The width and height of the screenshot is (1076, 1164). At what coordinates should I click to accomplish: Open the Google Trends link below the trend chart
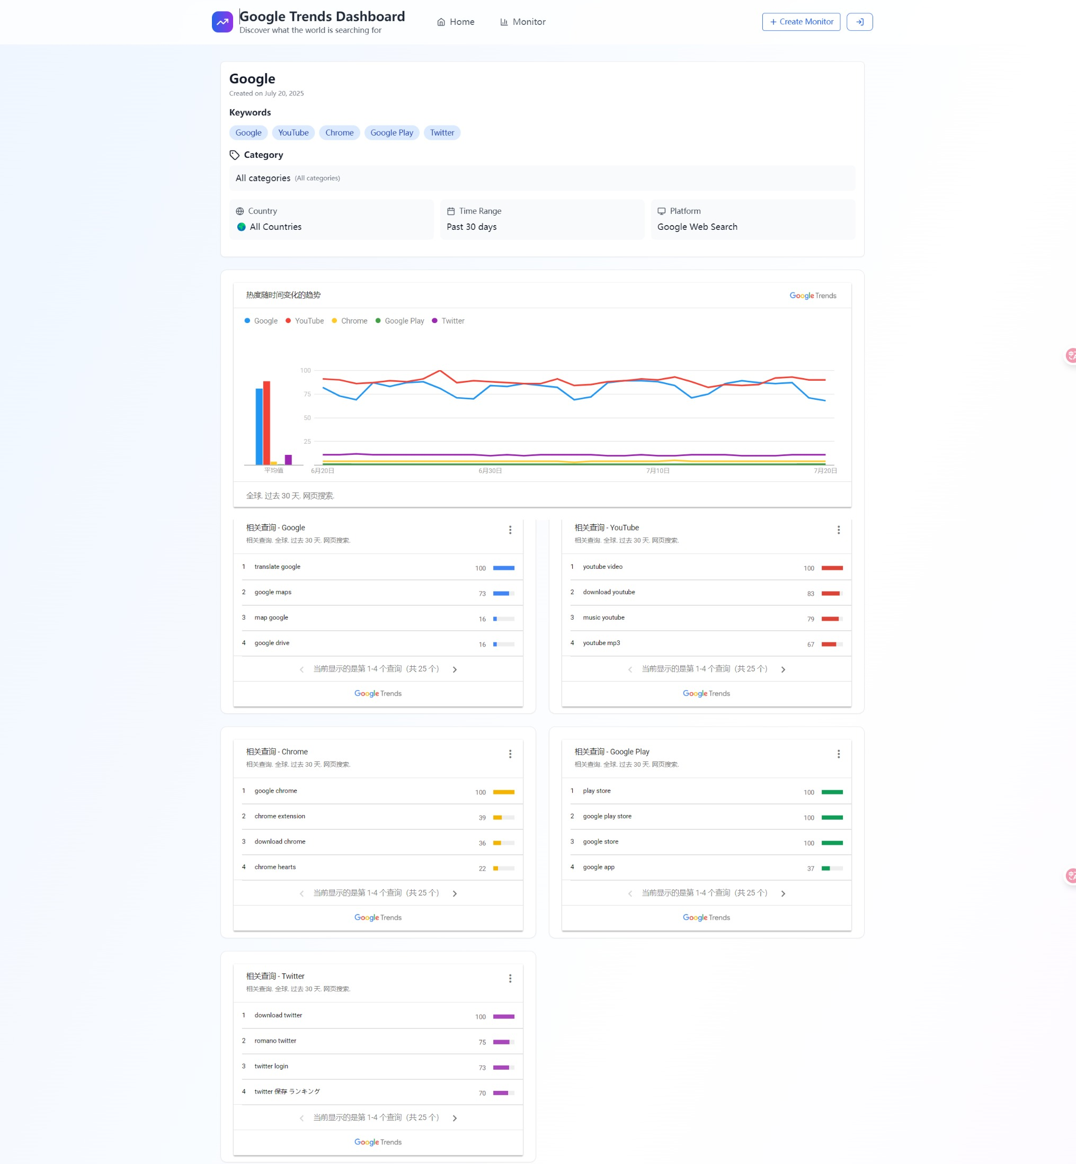pyautogui.click(x=812, y=296)
